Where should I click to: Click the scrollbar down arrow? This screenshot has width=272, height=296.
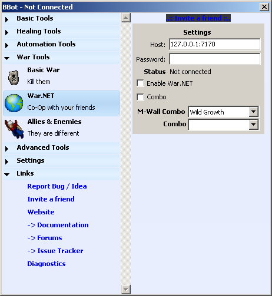pyautogui.click(x=126, y=289)
